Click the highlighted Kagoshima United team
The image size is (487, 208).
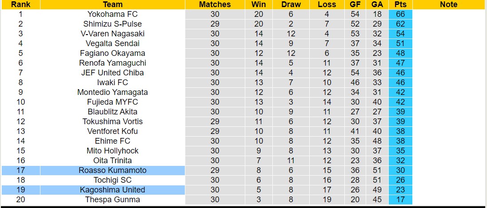(x=112, y=190)
